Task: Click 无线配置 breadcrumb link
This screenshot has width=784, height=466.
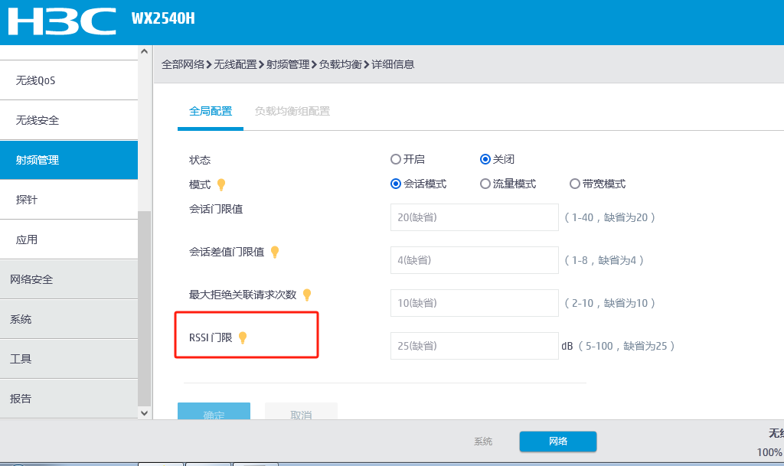Action: click(x=235, y=65)
